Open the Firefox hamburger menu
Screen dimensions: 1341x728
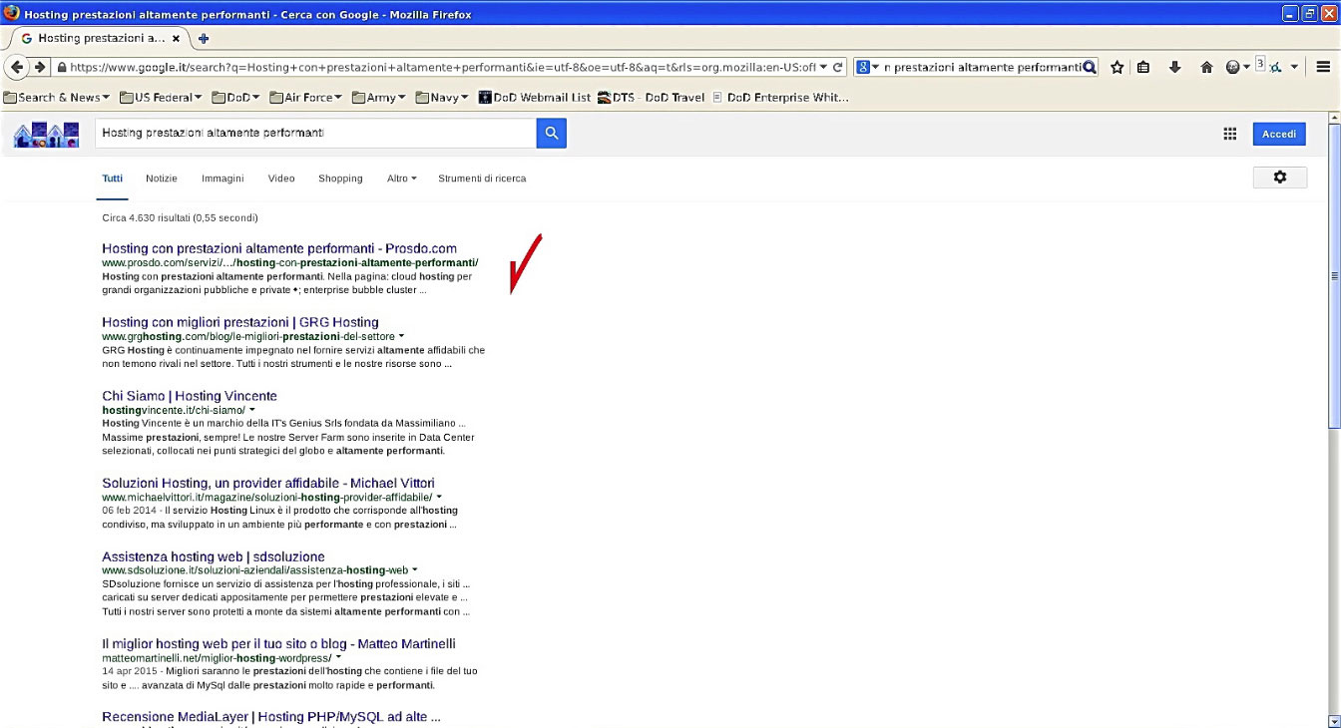(x=1324, y=67)
